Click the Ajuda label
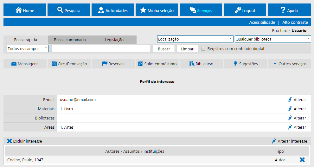Screen dimensions: 314x167 coord(292,10)
